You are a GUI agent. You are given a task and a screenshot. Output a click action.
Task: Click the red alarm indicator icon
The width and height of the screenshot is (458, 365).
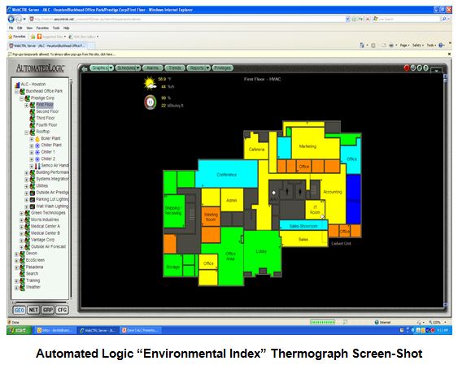[x=406, y=68]
